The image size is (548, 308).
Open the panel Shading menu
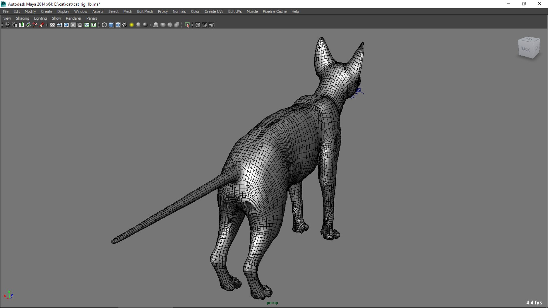(x=22, y=18)
